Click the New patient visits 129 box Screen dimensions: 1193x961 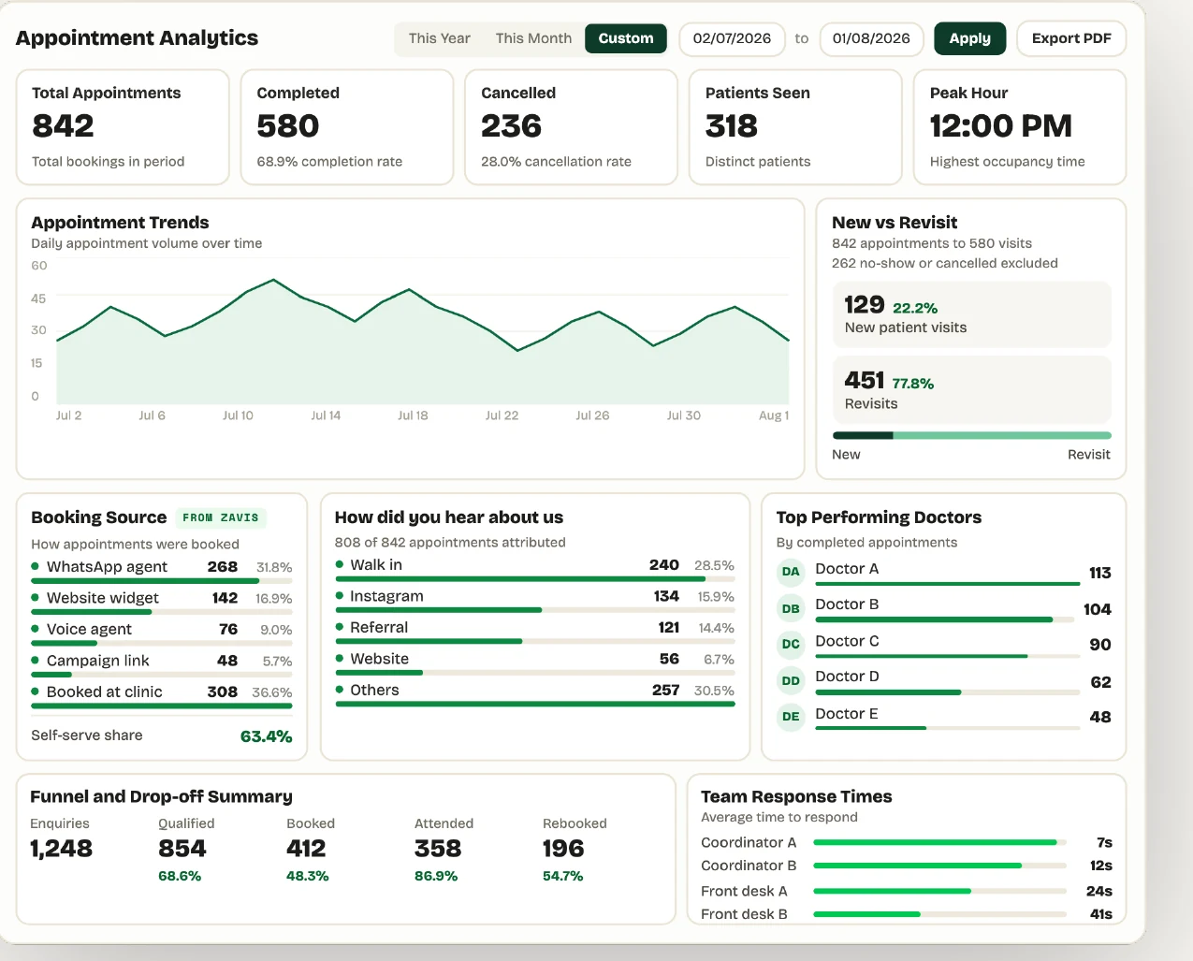tap(971, 315)
